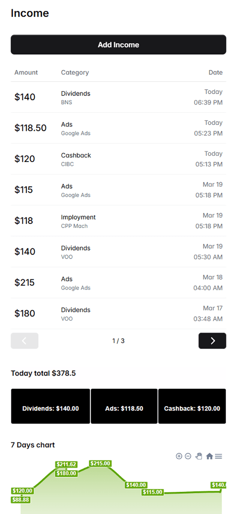Click the $215.00 data label on chart
The image size is (237, 514).
(x=100, y=464)
